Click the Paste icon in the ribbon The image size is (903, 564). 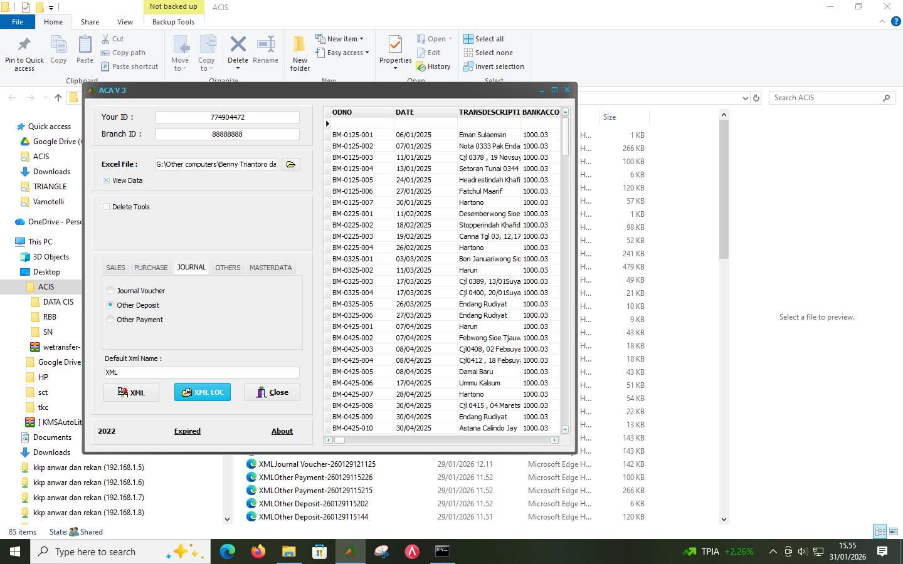84,47
